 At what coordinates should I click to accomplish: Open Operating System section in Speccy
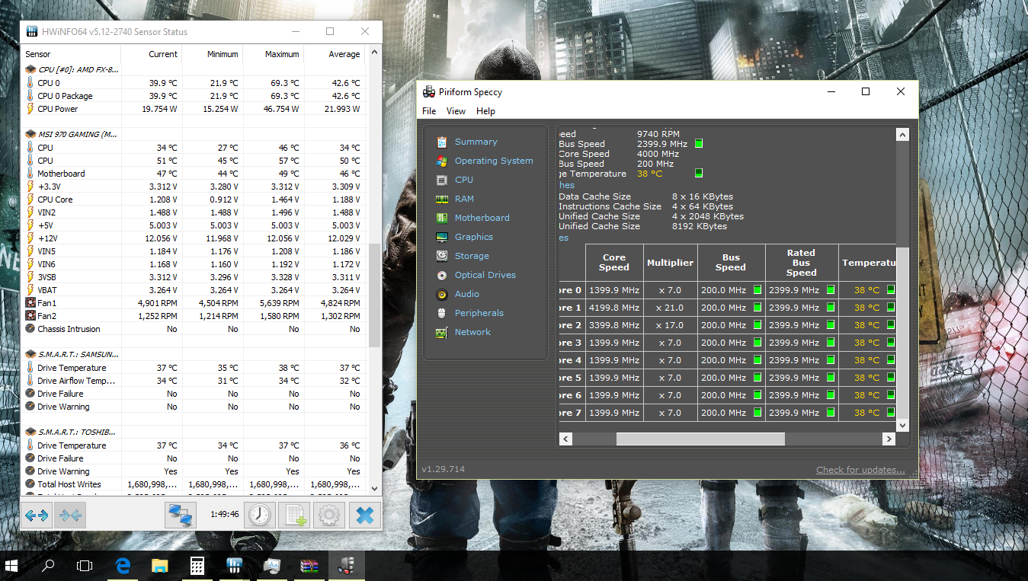[484, 161]
